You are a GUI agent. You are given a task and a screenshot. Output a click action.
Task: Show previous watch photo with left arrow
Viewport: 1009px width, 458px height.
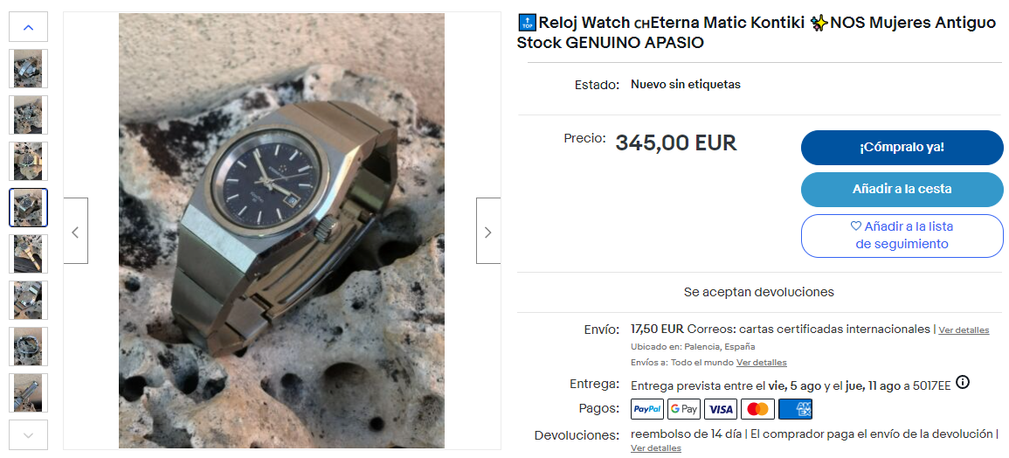(x=76, y=231)
